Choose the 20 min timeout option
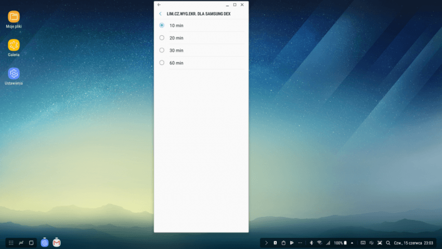This screenshot has width=442, height=249. click(162, 38)
